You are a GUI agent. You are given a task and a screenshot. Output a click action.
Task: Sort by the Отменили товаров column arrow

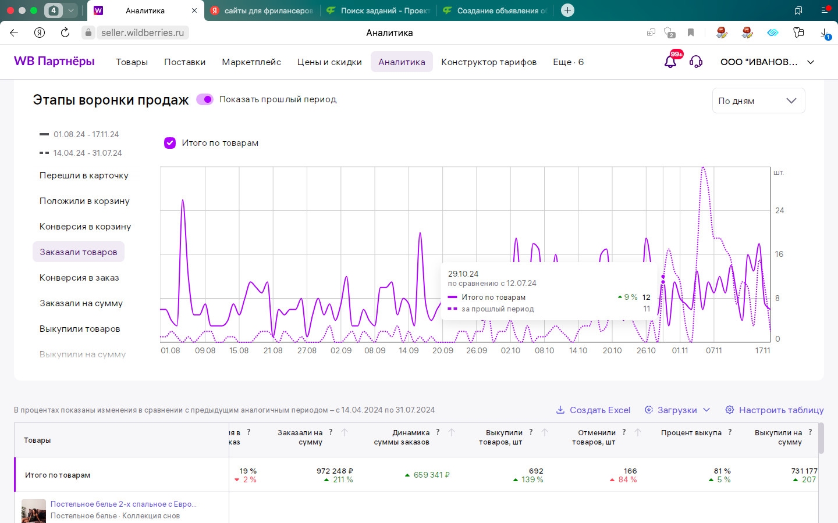638,432
